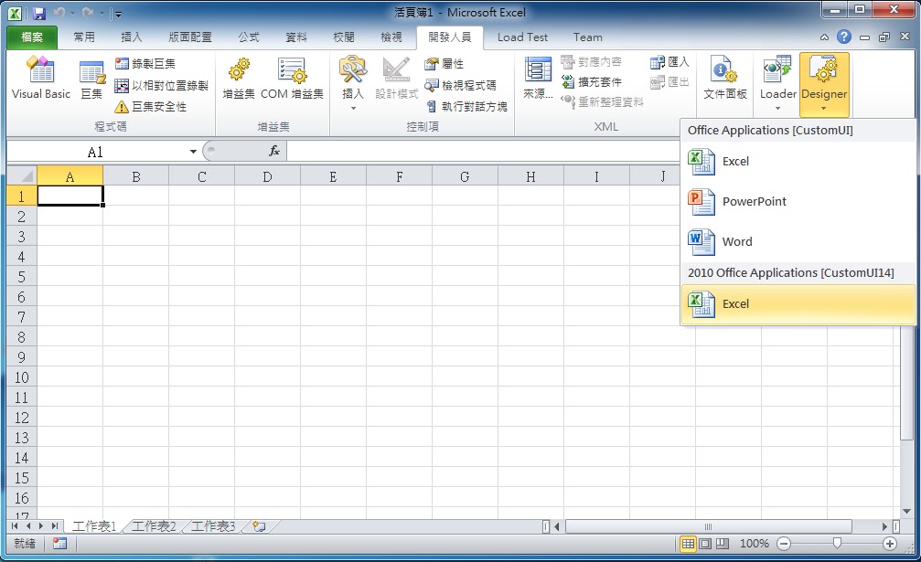The image size is (921, 562).
Task: Select all cells via corner button
Action: coord(22,176)
